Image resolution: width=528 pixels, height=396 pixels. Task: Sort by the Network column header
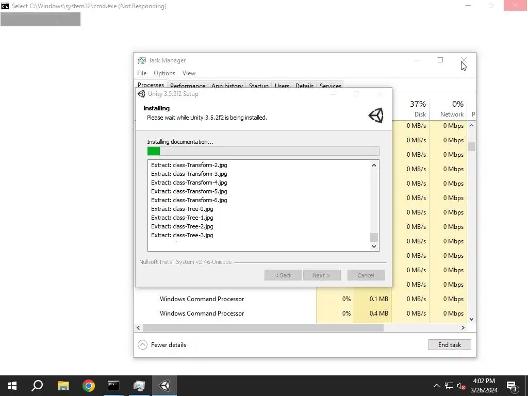click(x=448, y=109)
